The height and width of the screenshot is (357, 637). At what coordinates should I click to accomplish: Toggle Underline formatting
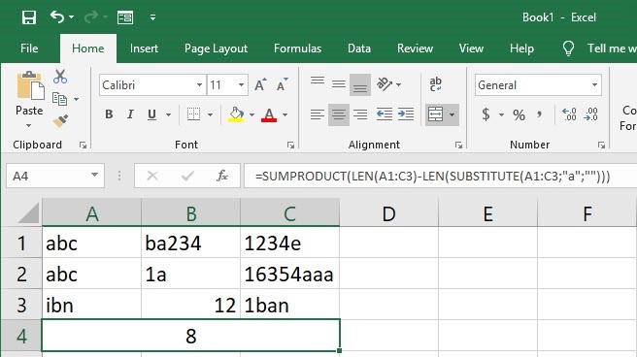pos(151,114)
